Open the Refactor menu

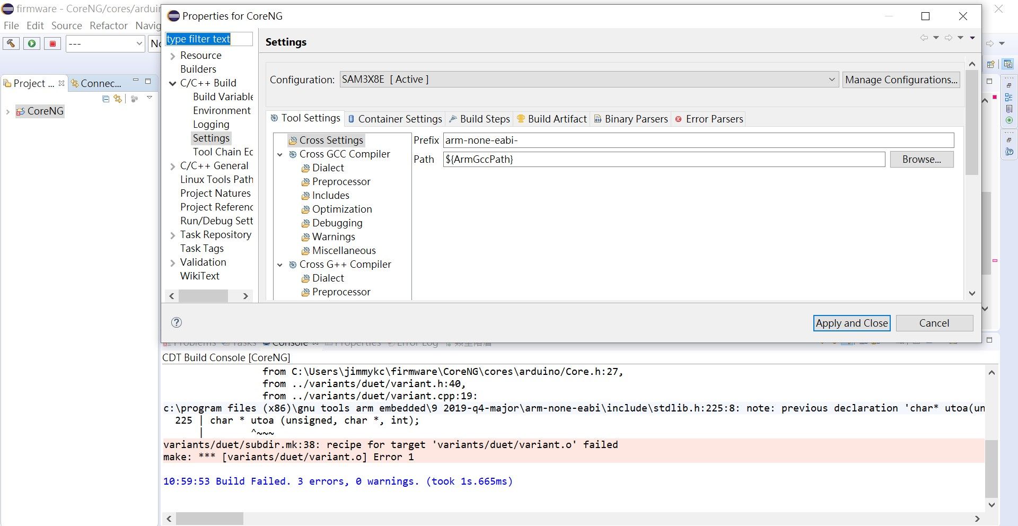pyautogui.click(x=109, y=25)
